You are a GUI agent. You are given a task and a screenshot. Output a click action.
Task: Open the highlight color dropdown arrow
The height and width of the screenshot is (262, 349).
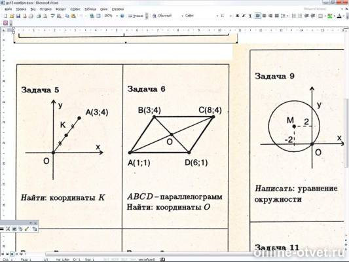pyautogui.click(x=334, y=16)
